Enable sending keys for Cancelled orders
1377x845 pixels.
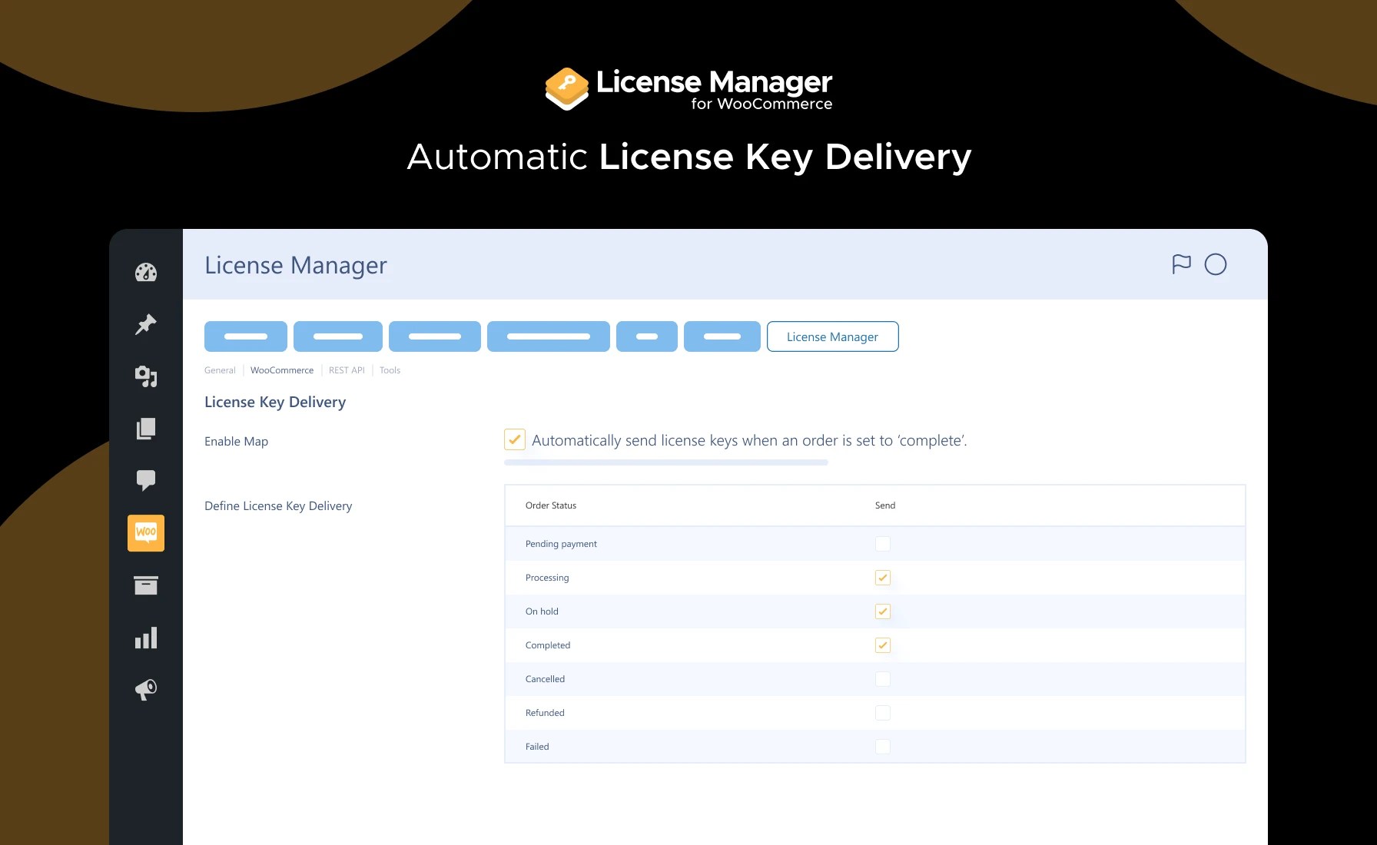coord(882,679)
